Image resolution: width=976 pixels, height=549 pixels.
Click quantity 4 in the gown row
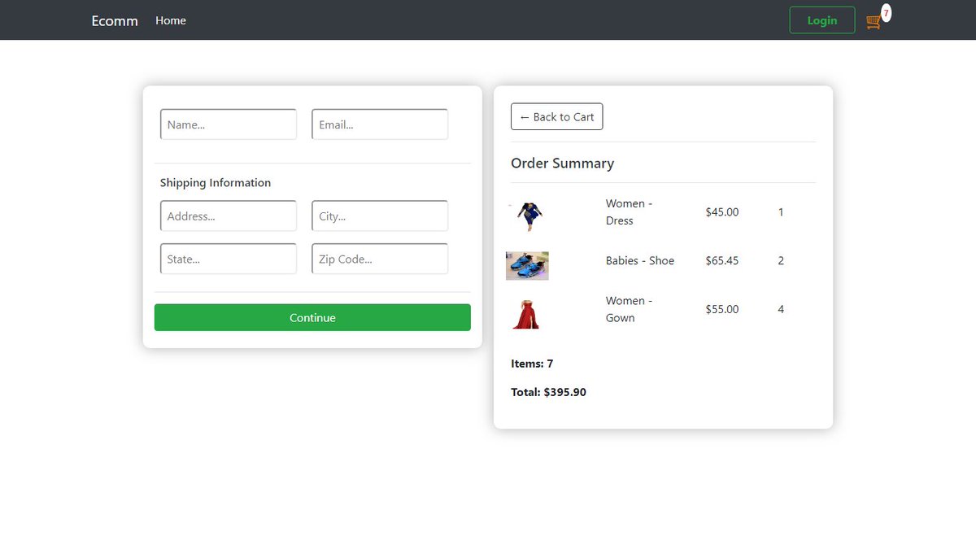(781, 309)
